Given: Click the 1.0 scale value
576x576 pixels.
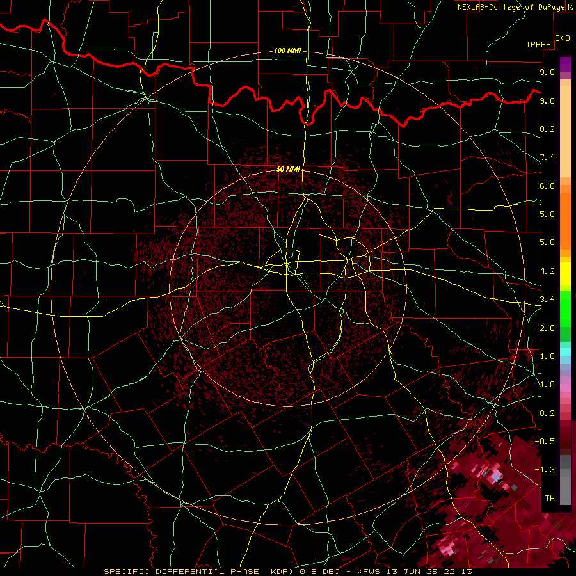Looking at the screenshot, I should point(547,385).
